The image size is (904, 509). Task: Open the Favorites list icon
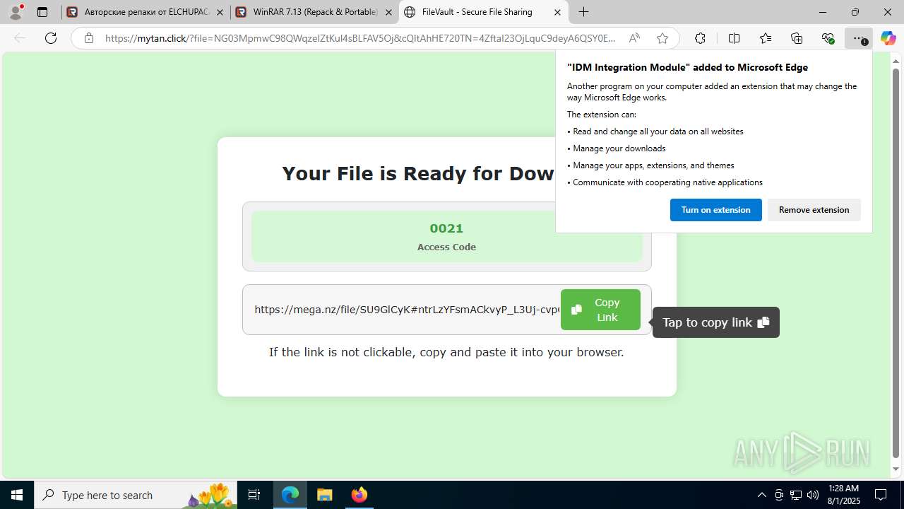click(766, 38)
